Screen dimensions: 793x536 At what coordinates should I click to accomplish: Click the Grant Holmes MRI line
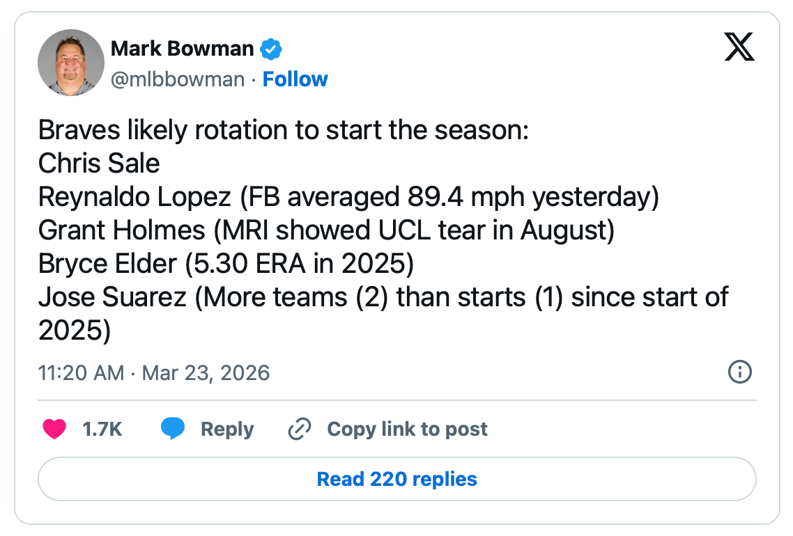[x=326, y=230]
